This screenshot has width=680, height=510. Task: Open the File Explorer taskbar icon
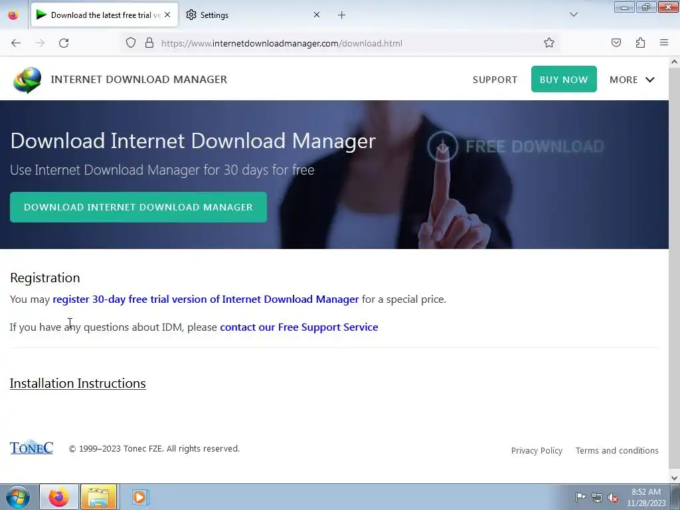pos(98,497)
